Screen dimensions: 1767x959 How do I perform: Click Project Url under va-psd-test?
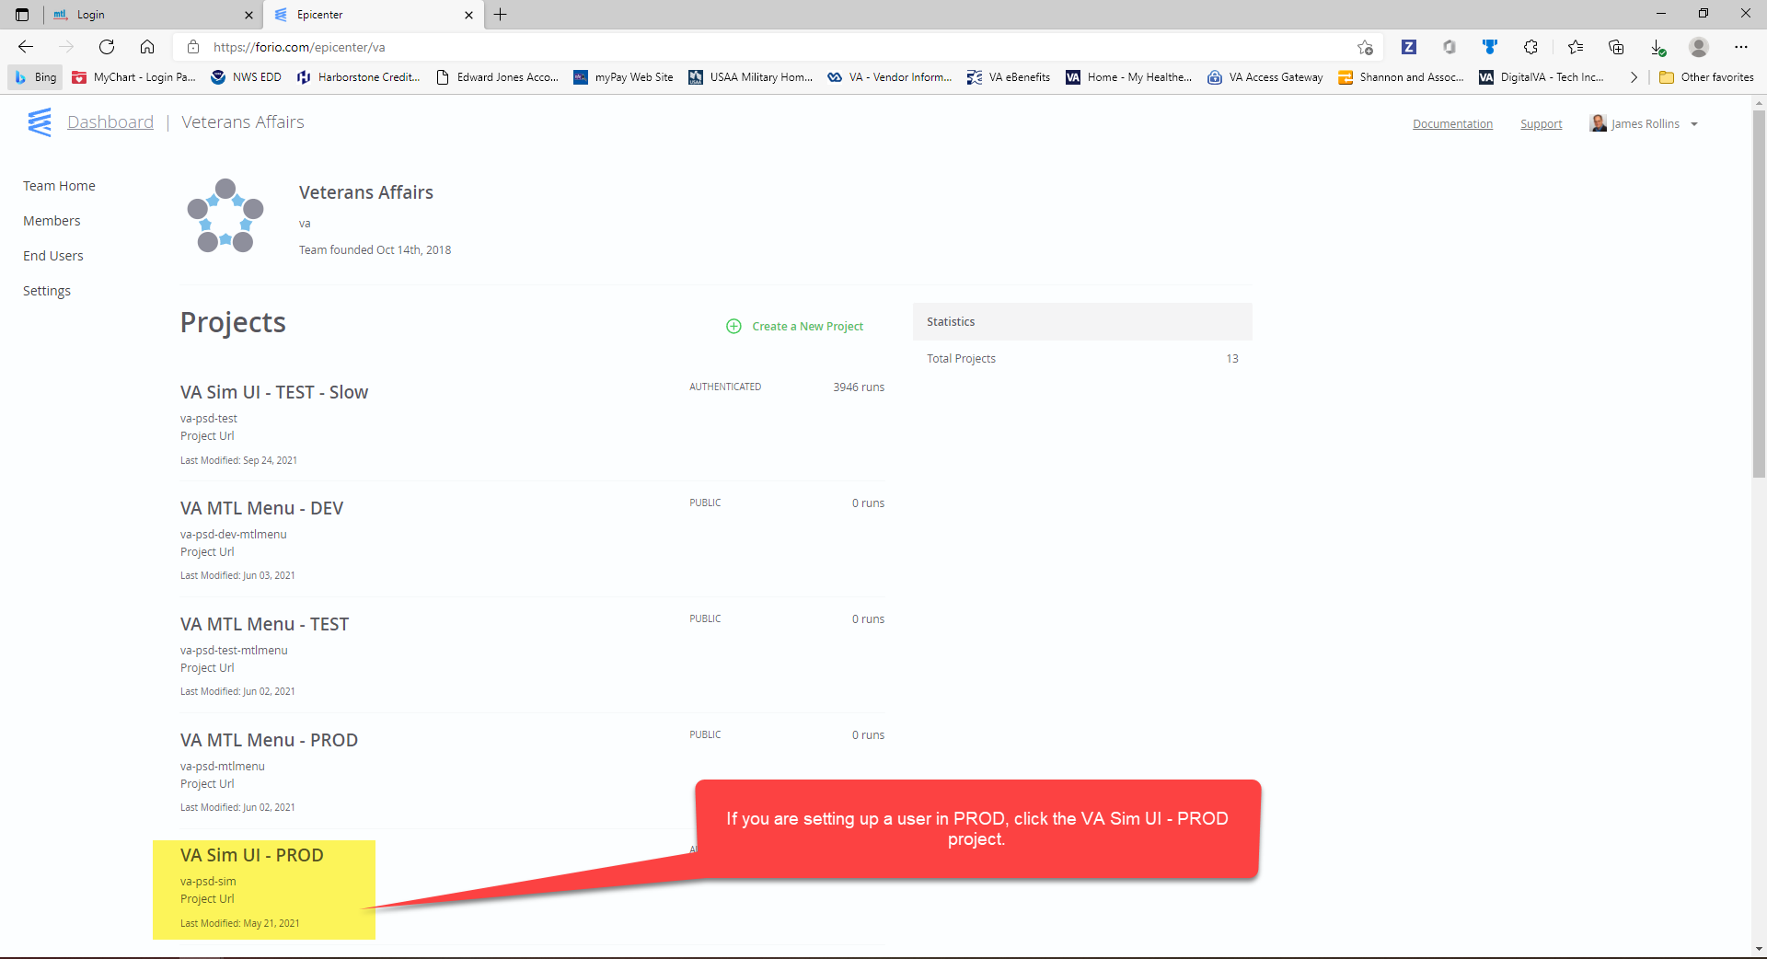(207, 436)
